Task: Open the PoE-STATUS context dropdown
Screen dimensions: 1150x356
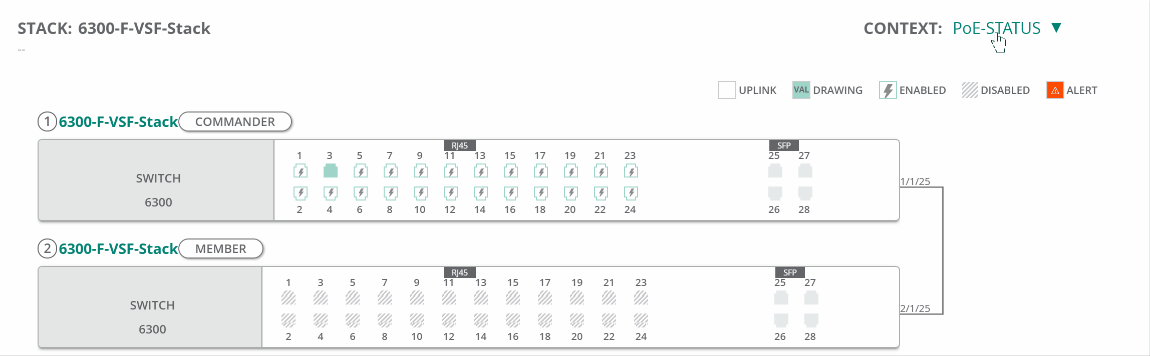Action: pos(996,28)
